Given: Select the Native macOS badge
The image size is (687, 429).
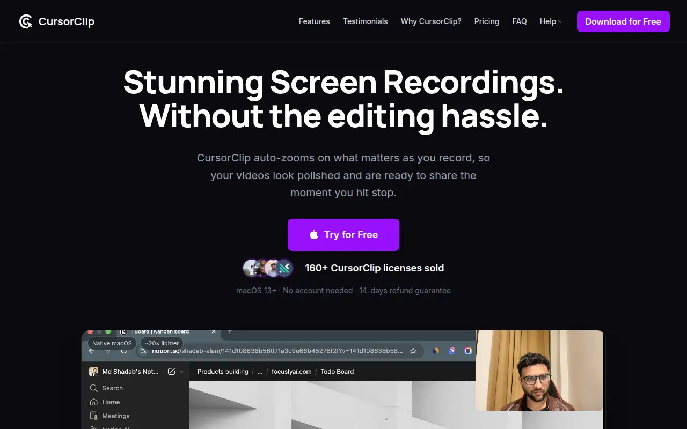Looking at the screenshot, I should tap(112, 343).
